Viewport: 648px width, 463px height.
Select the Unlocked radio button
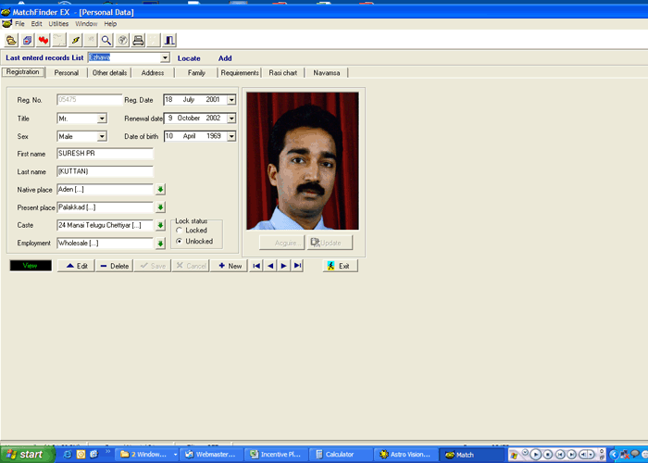[x=180, y=241]
